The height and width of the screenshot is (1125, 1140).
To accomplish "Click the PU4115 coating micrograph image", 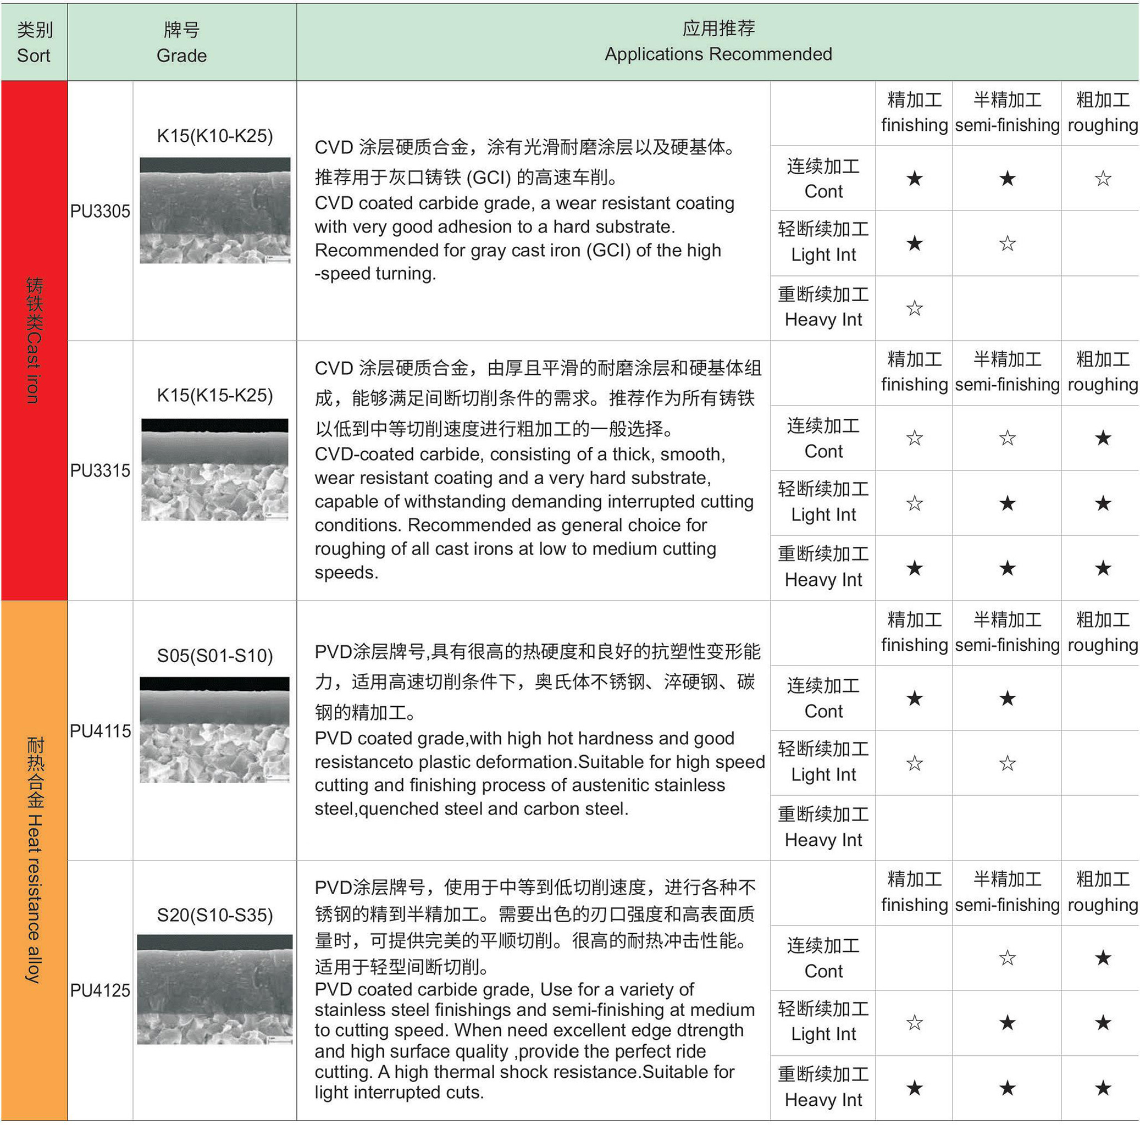I will 215,730.
